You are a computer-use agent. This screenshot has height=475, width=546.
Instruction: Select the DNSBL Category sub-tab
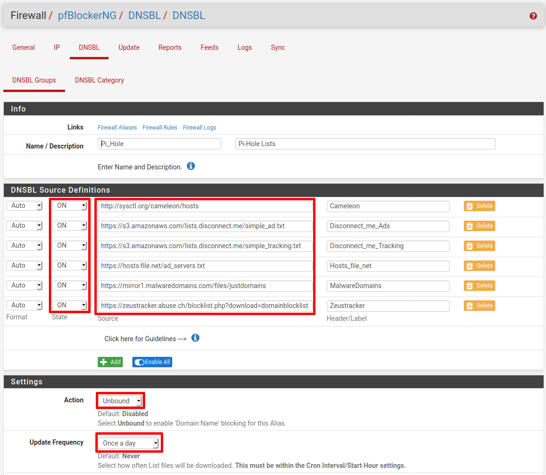click(99, 80)
